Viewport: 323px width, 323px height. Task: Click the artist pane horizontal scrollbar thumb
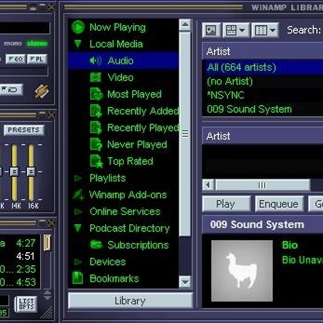click(262, 185)
